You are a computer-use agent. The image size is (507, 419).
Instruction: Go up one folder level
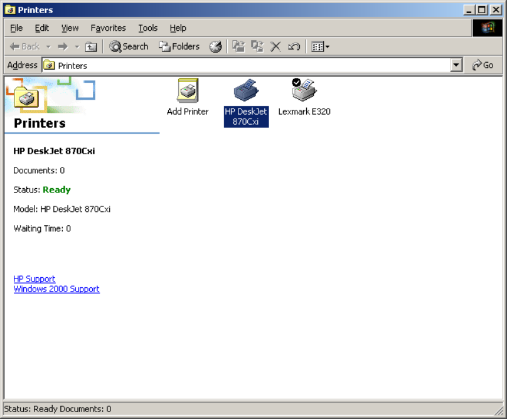point(91,47)
